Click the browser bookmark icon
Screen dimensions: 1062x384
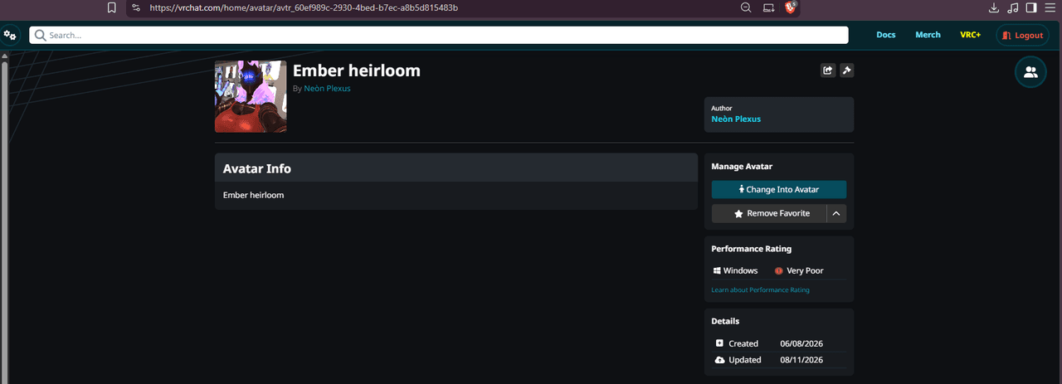[112, 7]
